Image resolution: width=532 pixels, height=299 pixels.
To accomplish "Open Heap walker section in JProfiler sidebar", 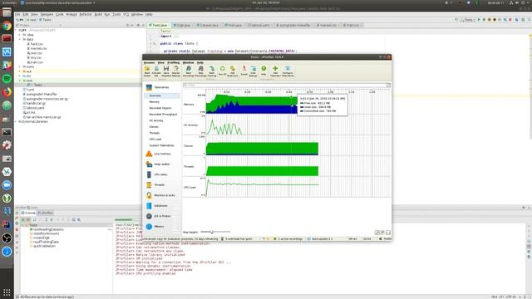I will coord(162,164).
